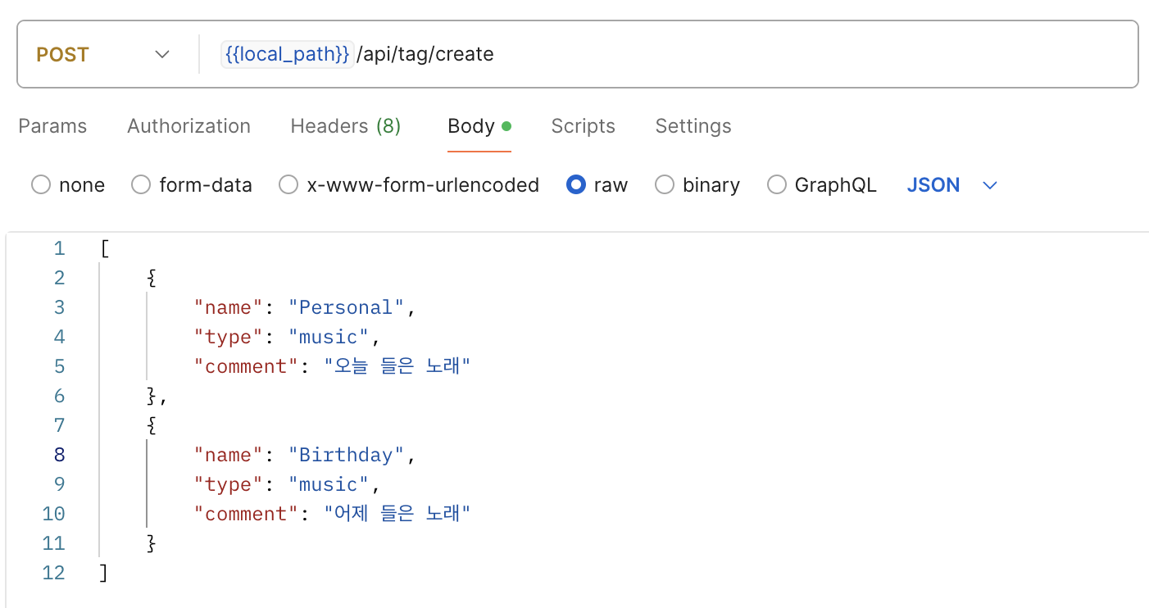Select x-www-form-urlencoded radio button
1149x608 pixels.
[x=288, y=185]
